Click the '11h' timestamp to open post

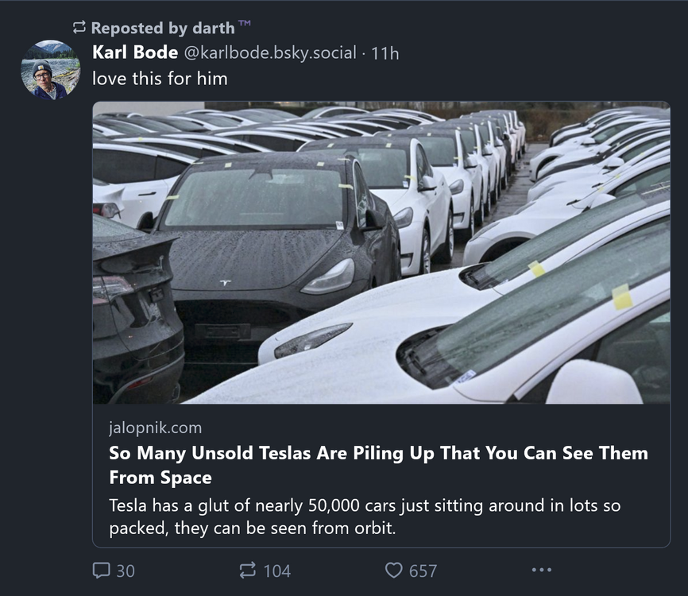[x=390, y=54]
